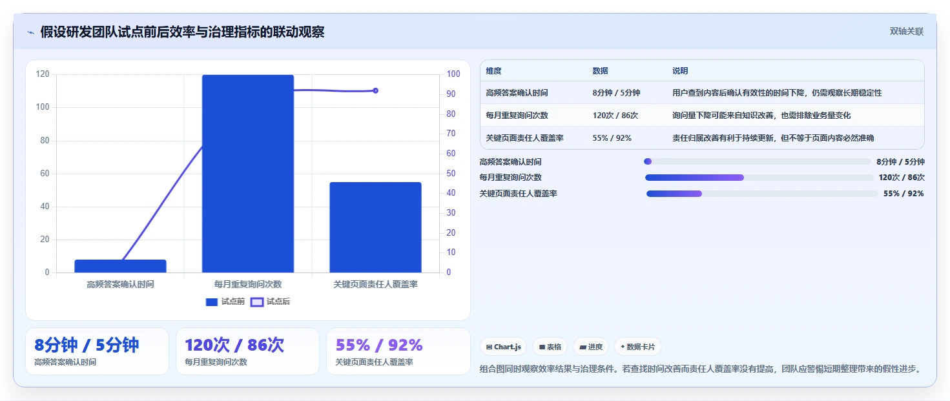Viewport: 950px width, 401px height.
Task: Click the 维度 table column header
Action: click(x=493, y=71)
